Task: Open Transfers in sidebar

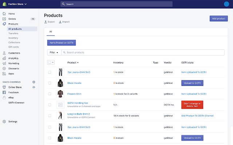Action: click(x=13, y=33)
